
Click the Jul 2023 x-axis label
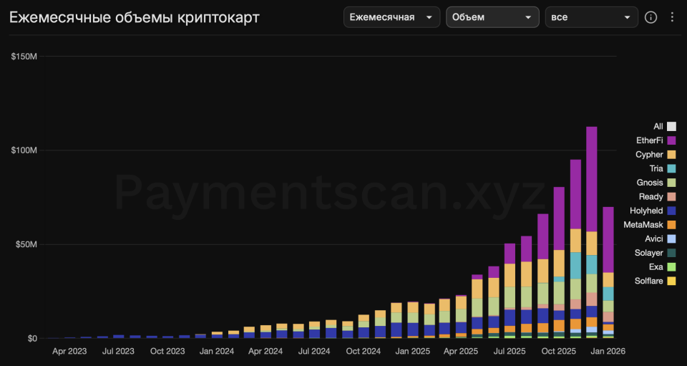(118, 351)
